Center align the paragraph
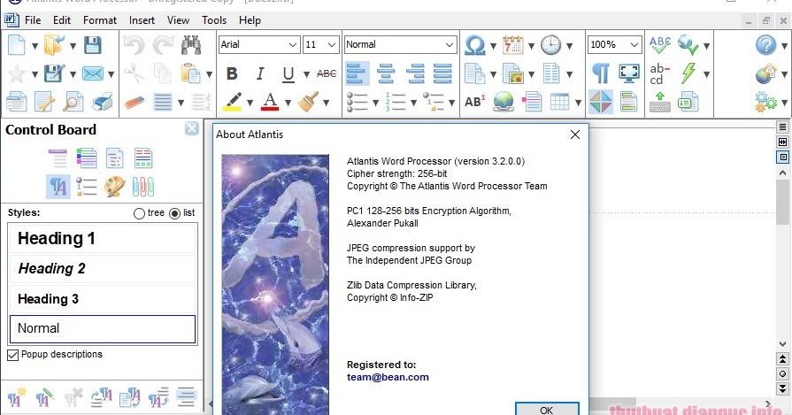 pos(386,73)
